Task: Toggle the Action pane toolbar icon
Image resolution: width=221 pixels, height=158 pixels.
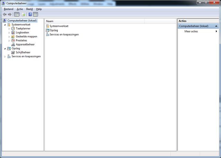Action: click(x=36, y=14)
